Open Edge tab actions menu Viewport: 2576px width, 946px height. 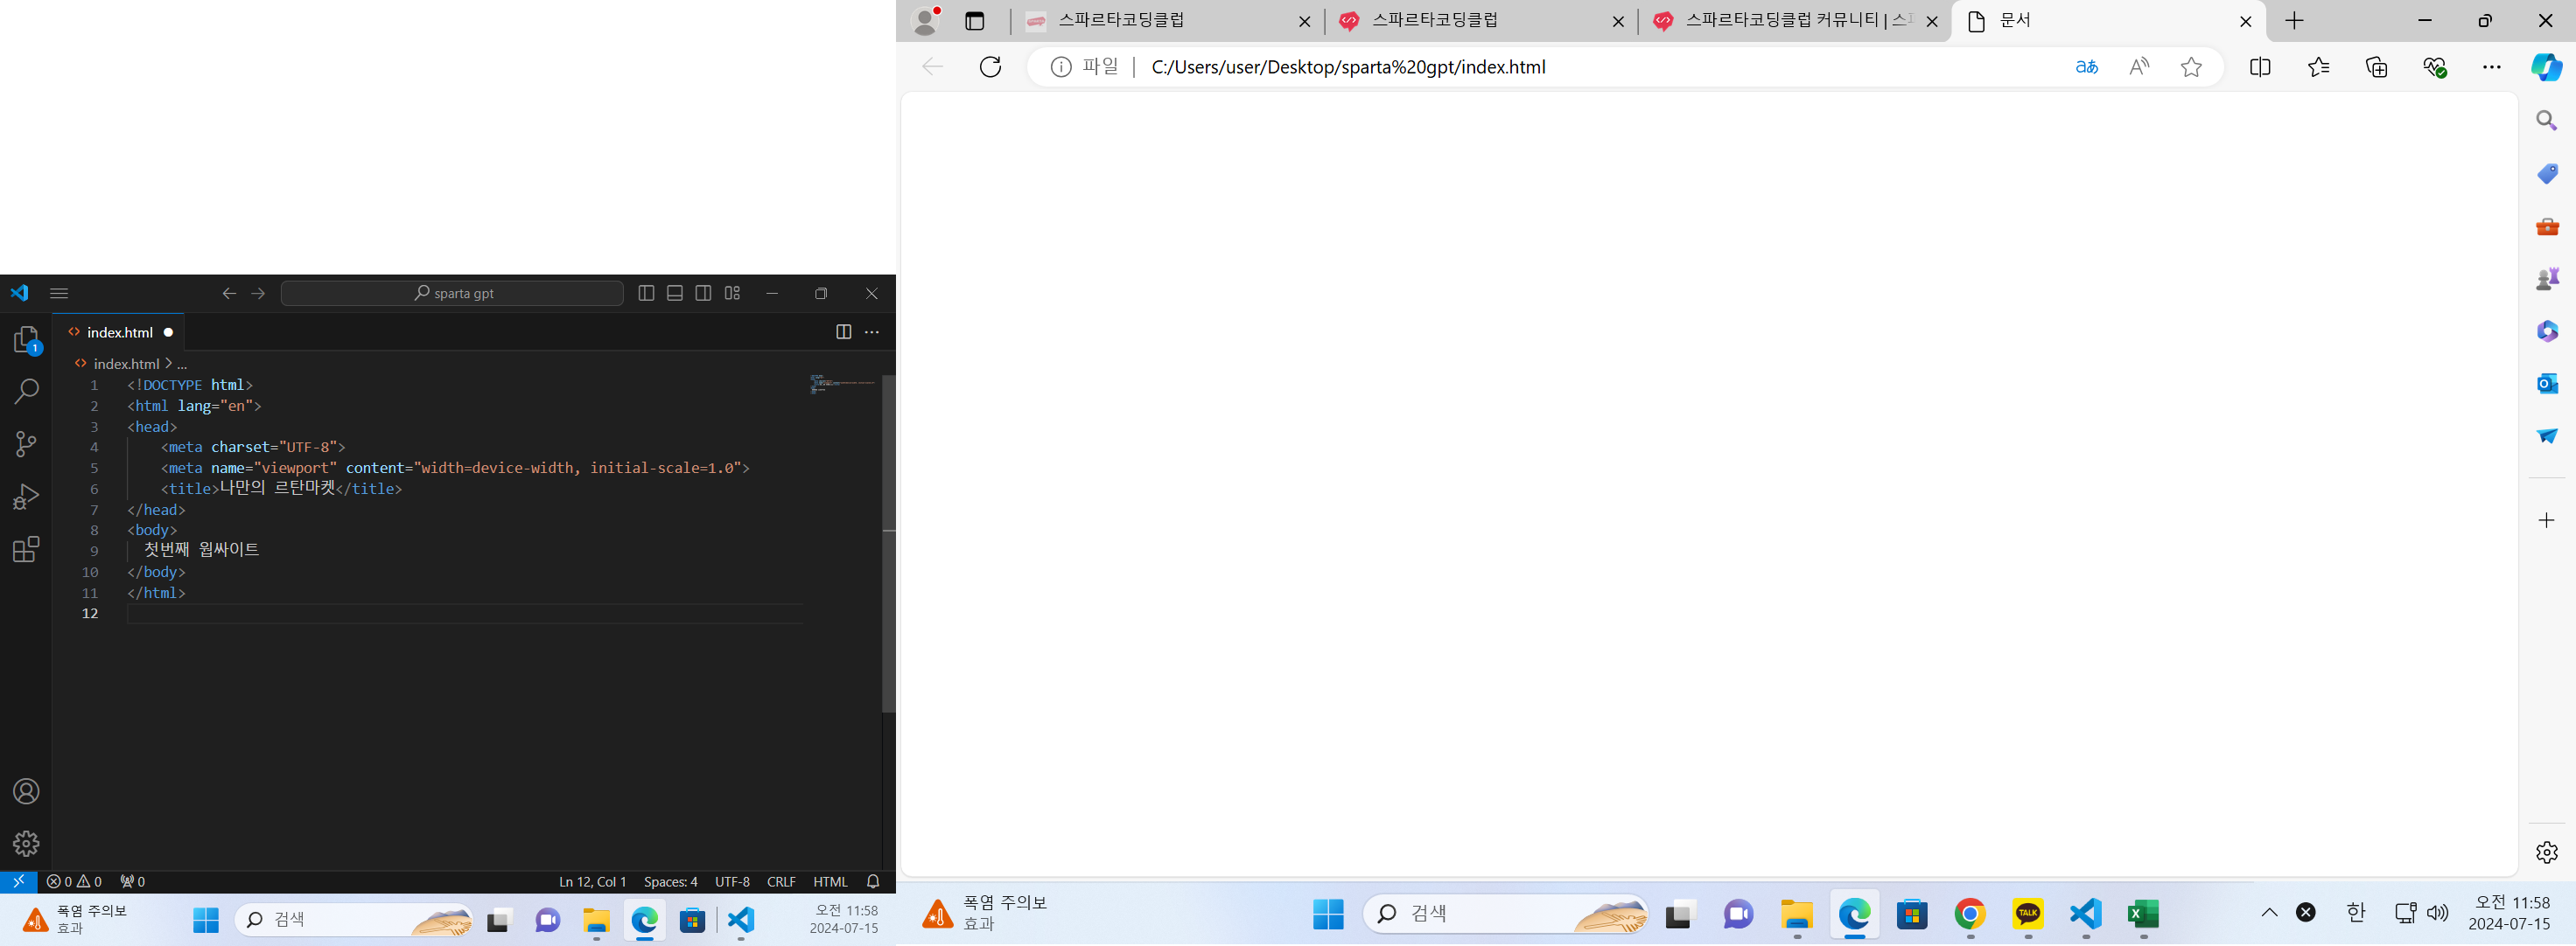pos(975,21)
